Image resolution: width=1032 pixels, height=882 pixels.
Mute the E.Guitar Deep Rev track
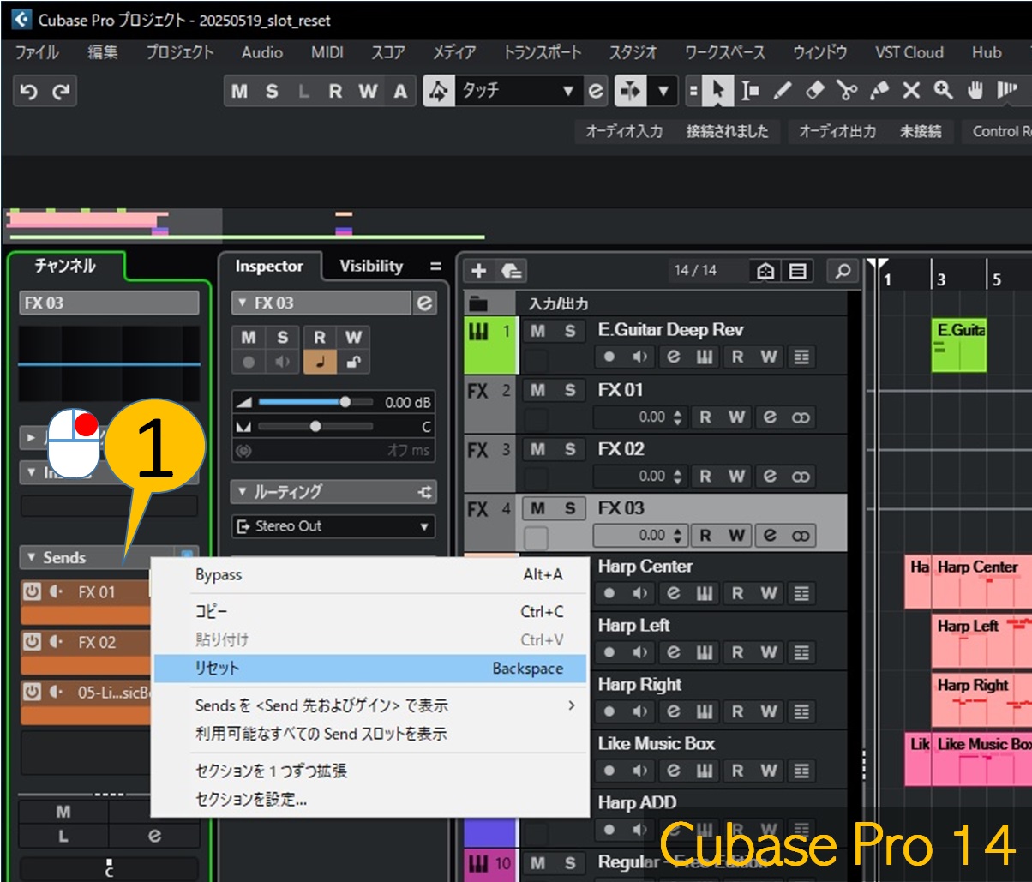coord(537,331)
